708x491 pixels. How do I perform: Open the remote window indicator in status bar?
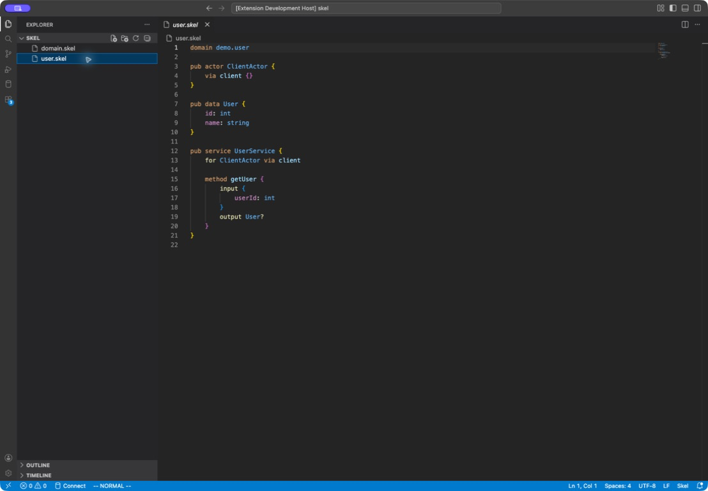(x=8, y=486)
